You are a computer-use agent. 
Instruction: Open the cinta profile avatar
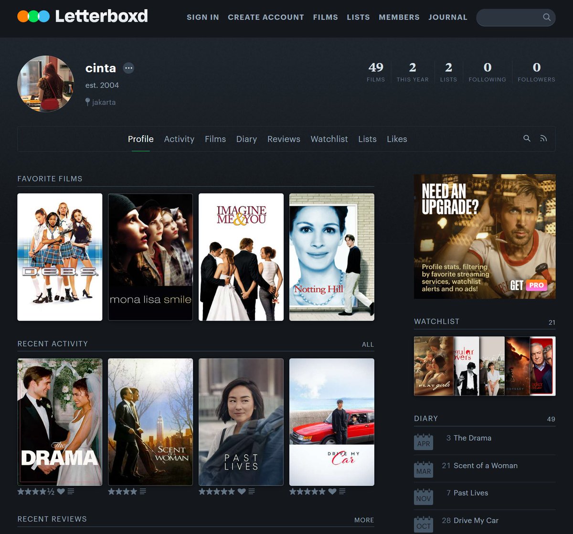click(46, 84)
